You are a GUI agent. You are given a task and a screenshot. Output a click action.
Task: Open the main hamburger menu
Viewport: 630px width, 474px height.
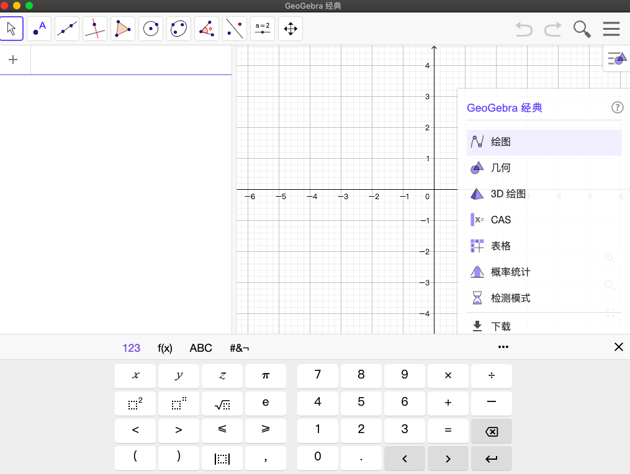click(x=611, y=29)
